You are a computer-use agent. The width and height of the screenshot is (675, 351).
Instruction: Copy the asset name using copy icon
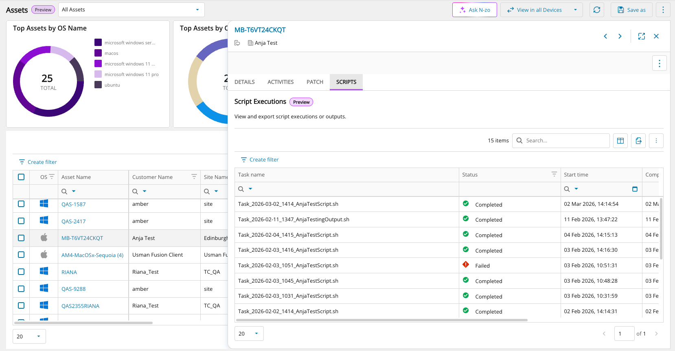237,43
